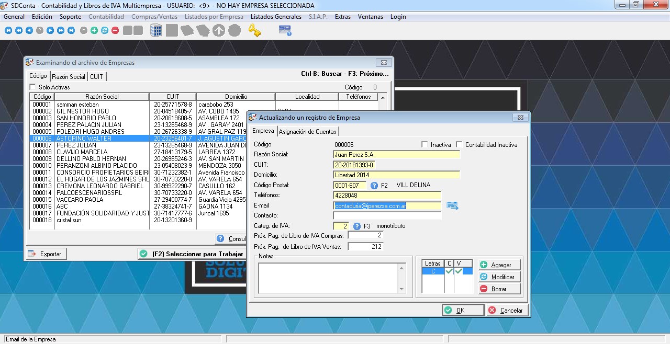Open the IVA category lookup help icon
Image resolution: width=670 pixels, height=344 pixels.
point(357,226)
